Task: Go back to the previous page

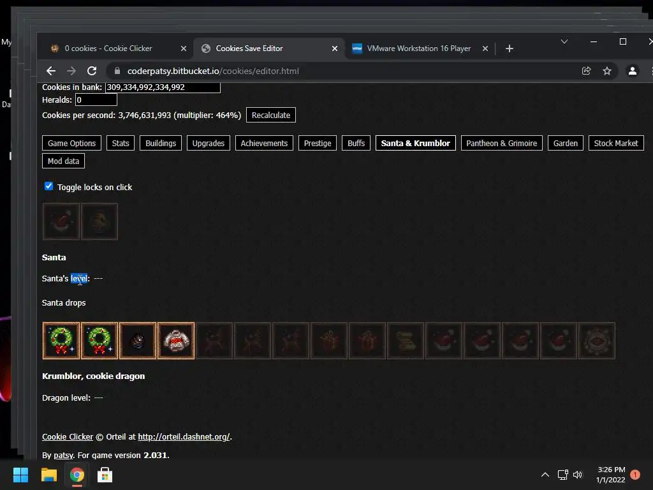Action: (51, 71)
